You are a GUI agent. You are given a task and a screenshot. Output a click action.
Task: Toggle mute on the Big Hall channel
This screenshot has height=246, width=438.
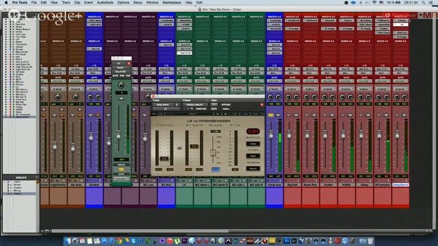[x=296, y=115]
